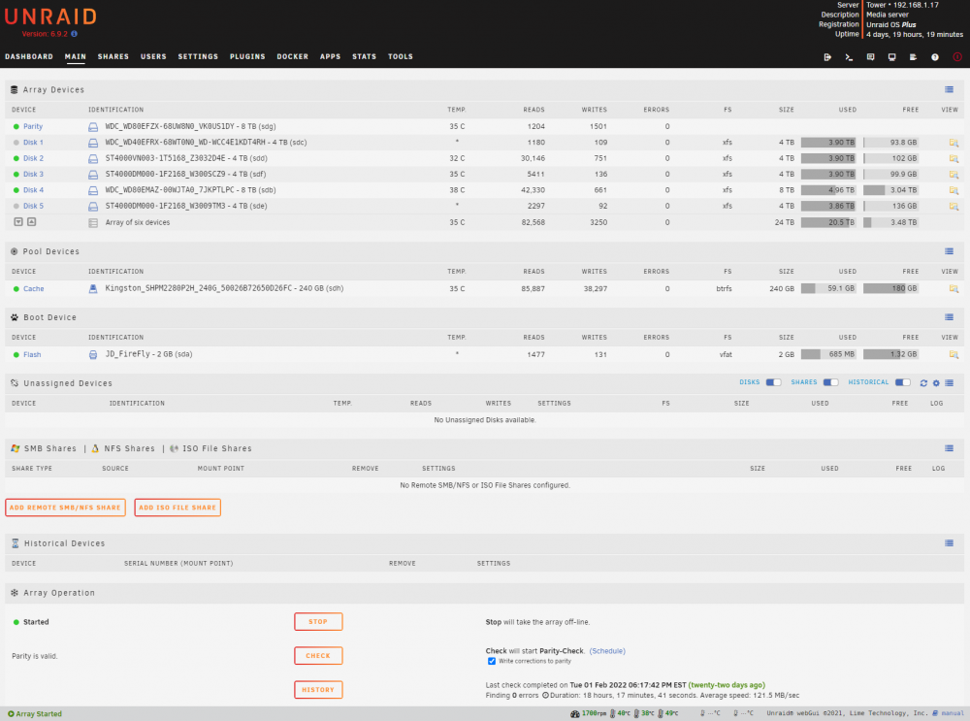Browse the Cache pool folder icon
The width and height of the screenshot is (970, 721).
pyautogui.click(x=954, y=288)
